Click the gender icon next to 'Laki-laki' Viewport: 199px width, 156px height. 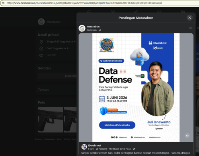tap(41, 55)
